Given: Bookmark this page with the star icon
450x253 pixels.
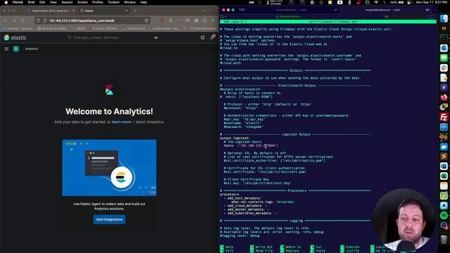Looking at the screenshot, I should (x=146, y=20).
